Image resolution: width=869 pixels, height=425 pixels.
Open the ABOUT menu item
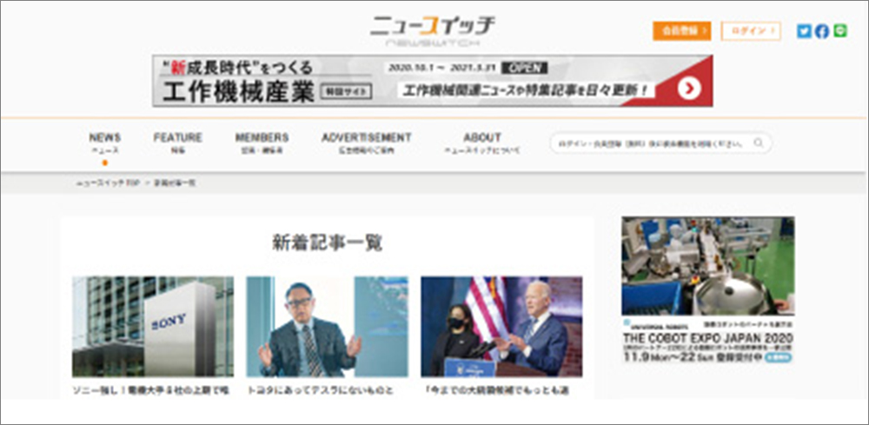pyautogui.click(x=482, y=143)
